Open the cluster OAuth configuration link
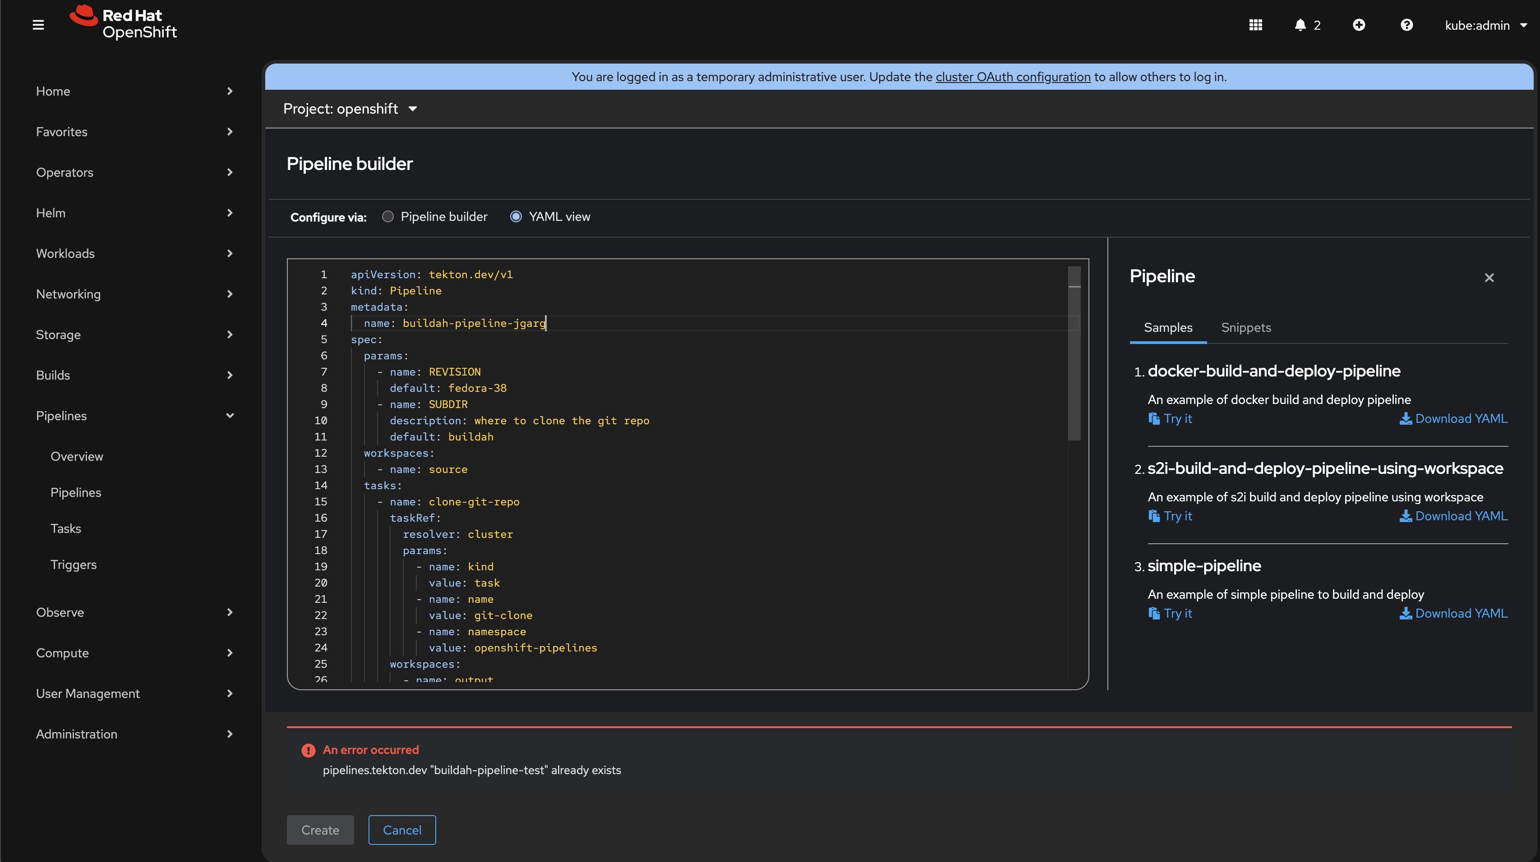1540x862 pixels. coord(1012,77)
